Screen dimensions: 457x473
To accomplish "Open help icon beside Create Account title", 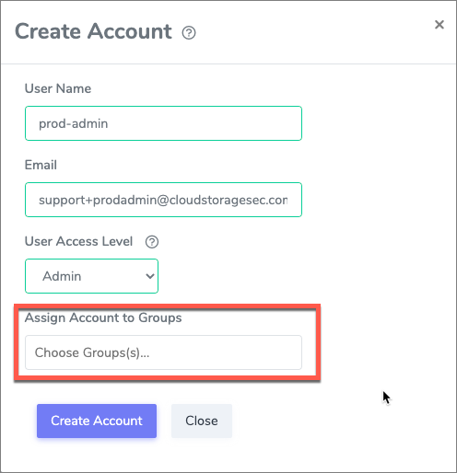I will 189,33.
